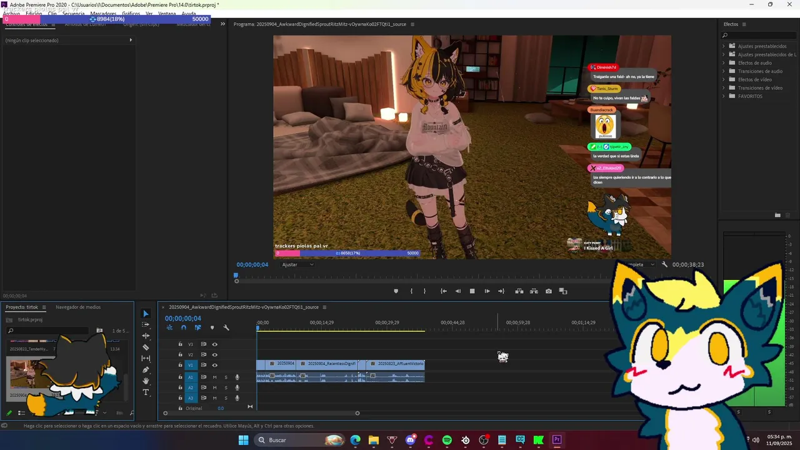The image size is (800, 450).
Task: Open the Gráficos menu
Action: tap(131, 14)
